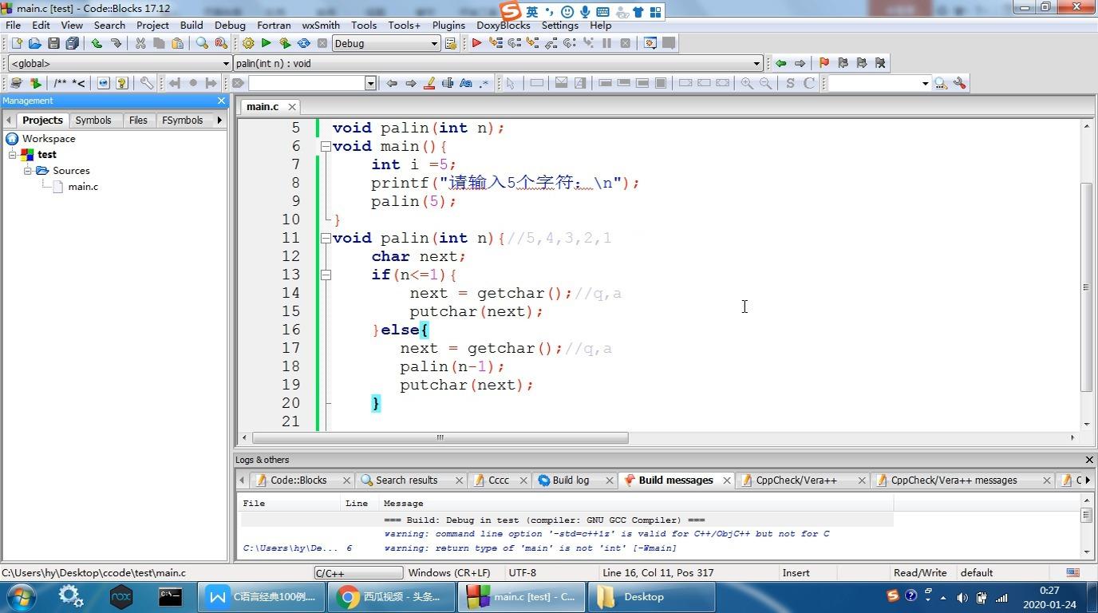
Task: Switch to Symbols tab in Management
Action: coord(93,120)
